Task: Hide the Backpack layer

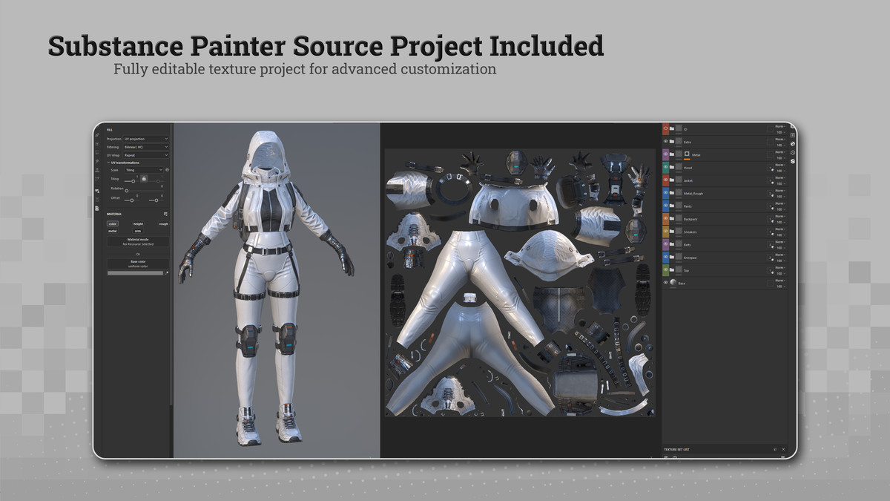Action: click(x=665, y=219)
